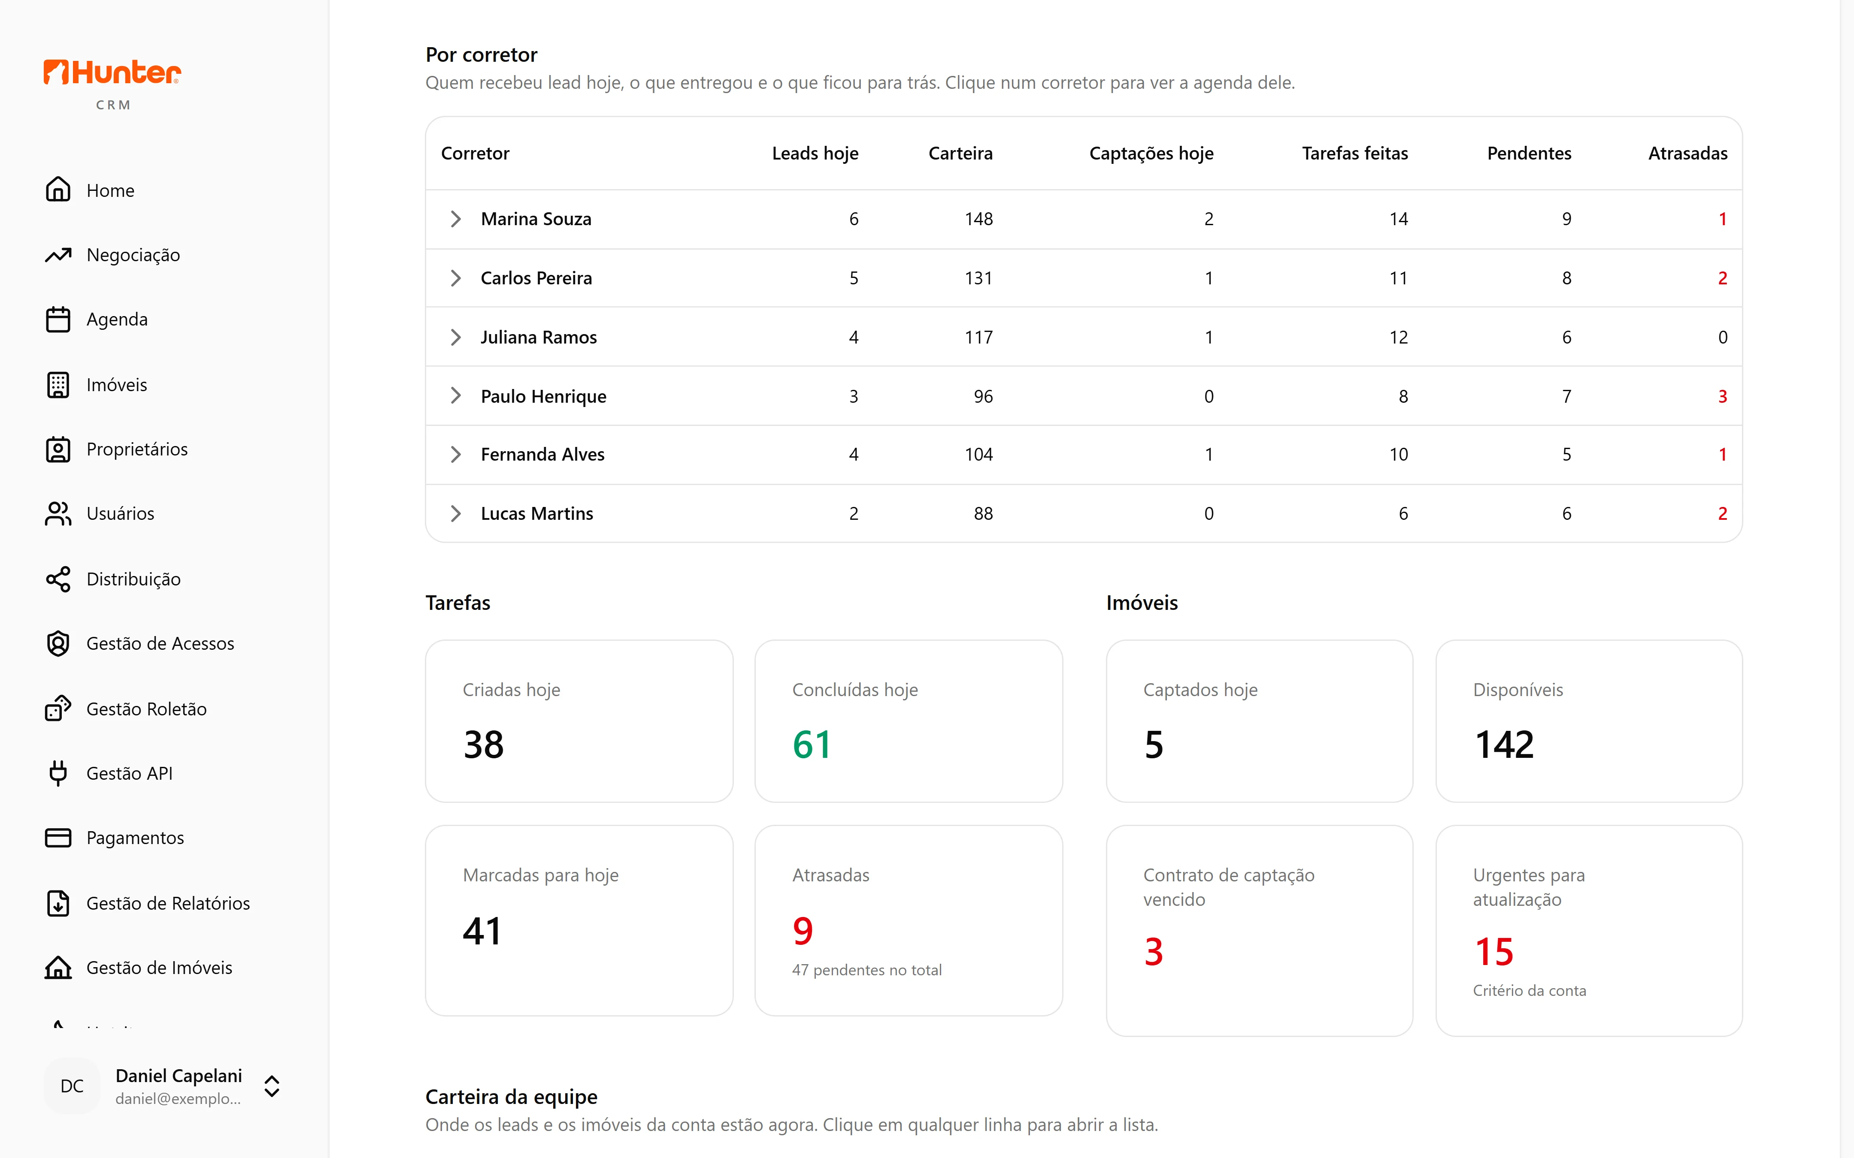Click the Captações hoje column header

coord(1151,153)
